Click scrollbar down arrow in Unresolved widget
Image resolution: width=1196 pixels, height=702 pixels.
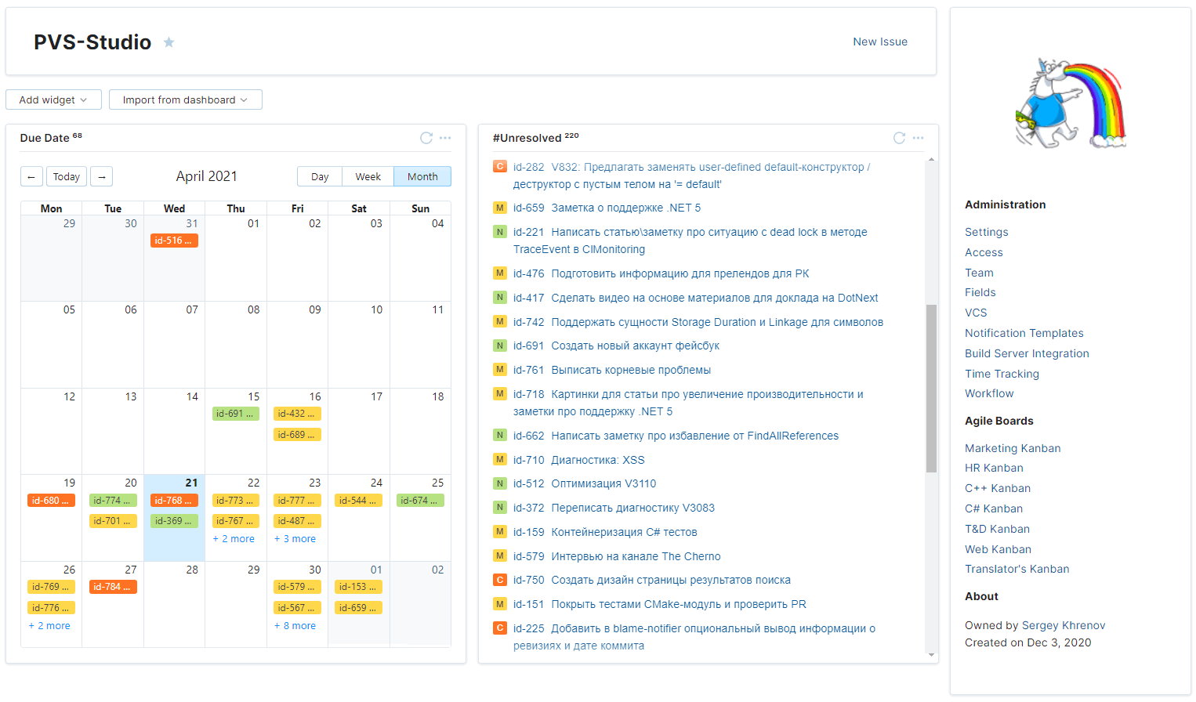(x=931, y=655)
